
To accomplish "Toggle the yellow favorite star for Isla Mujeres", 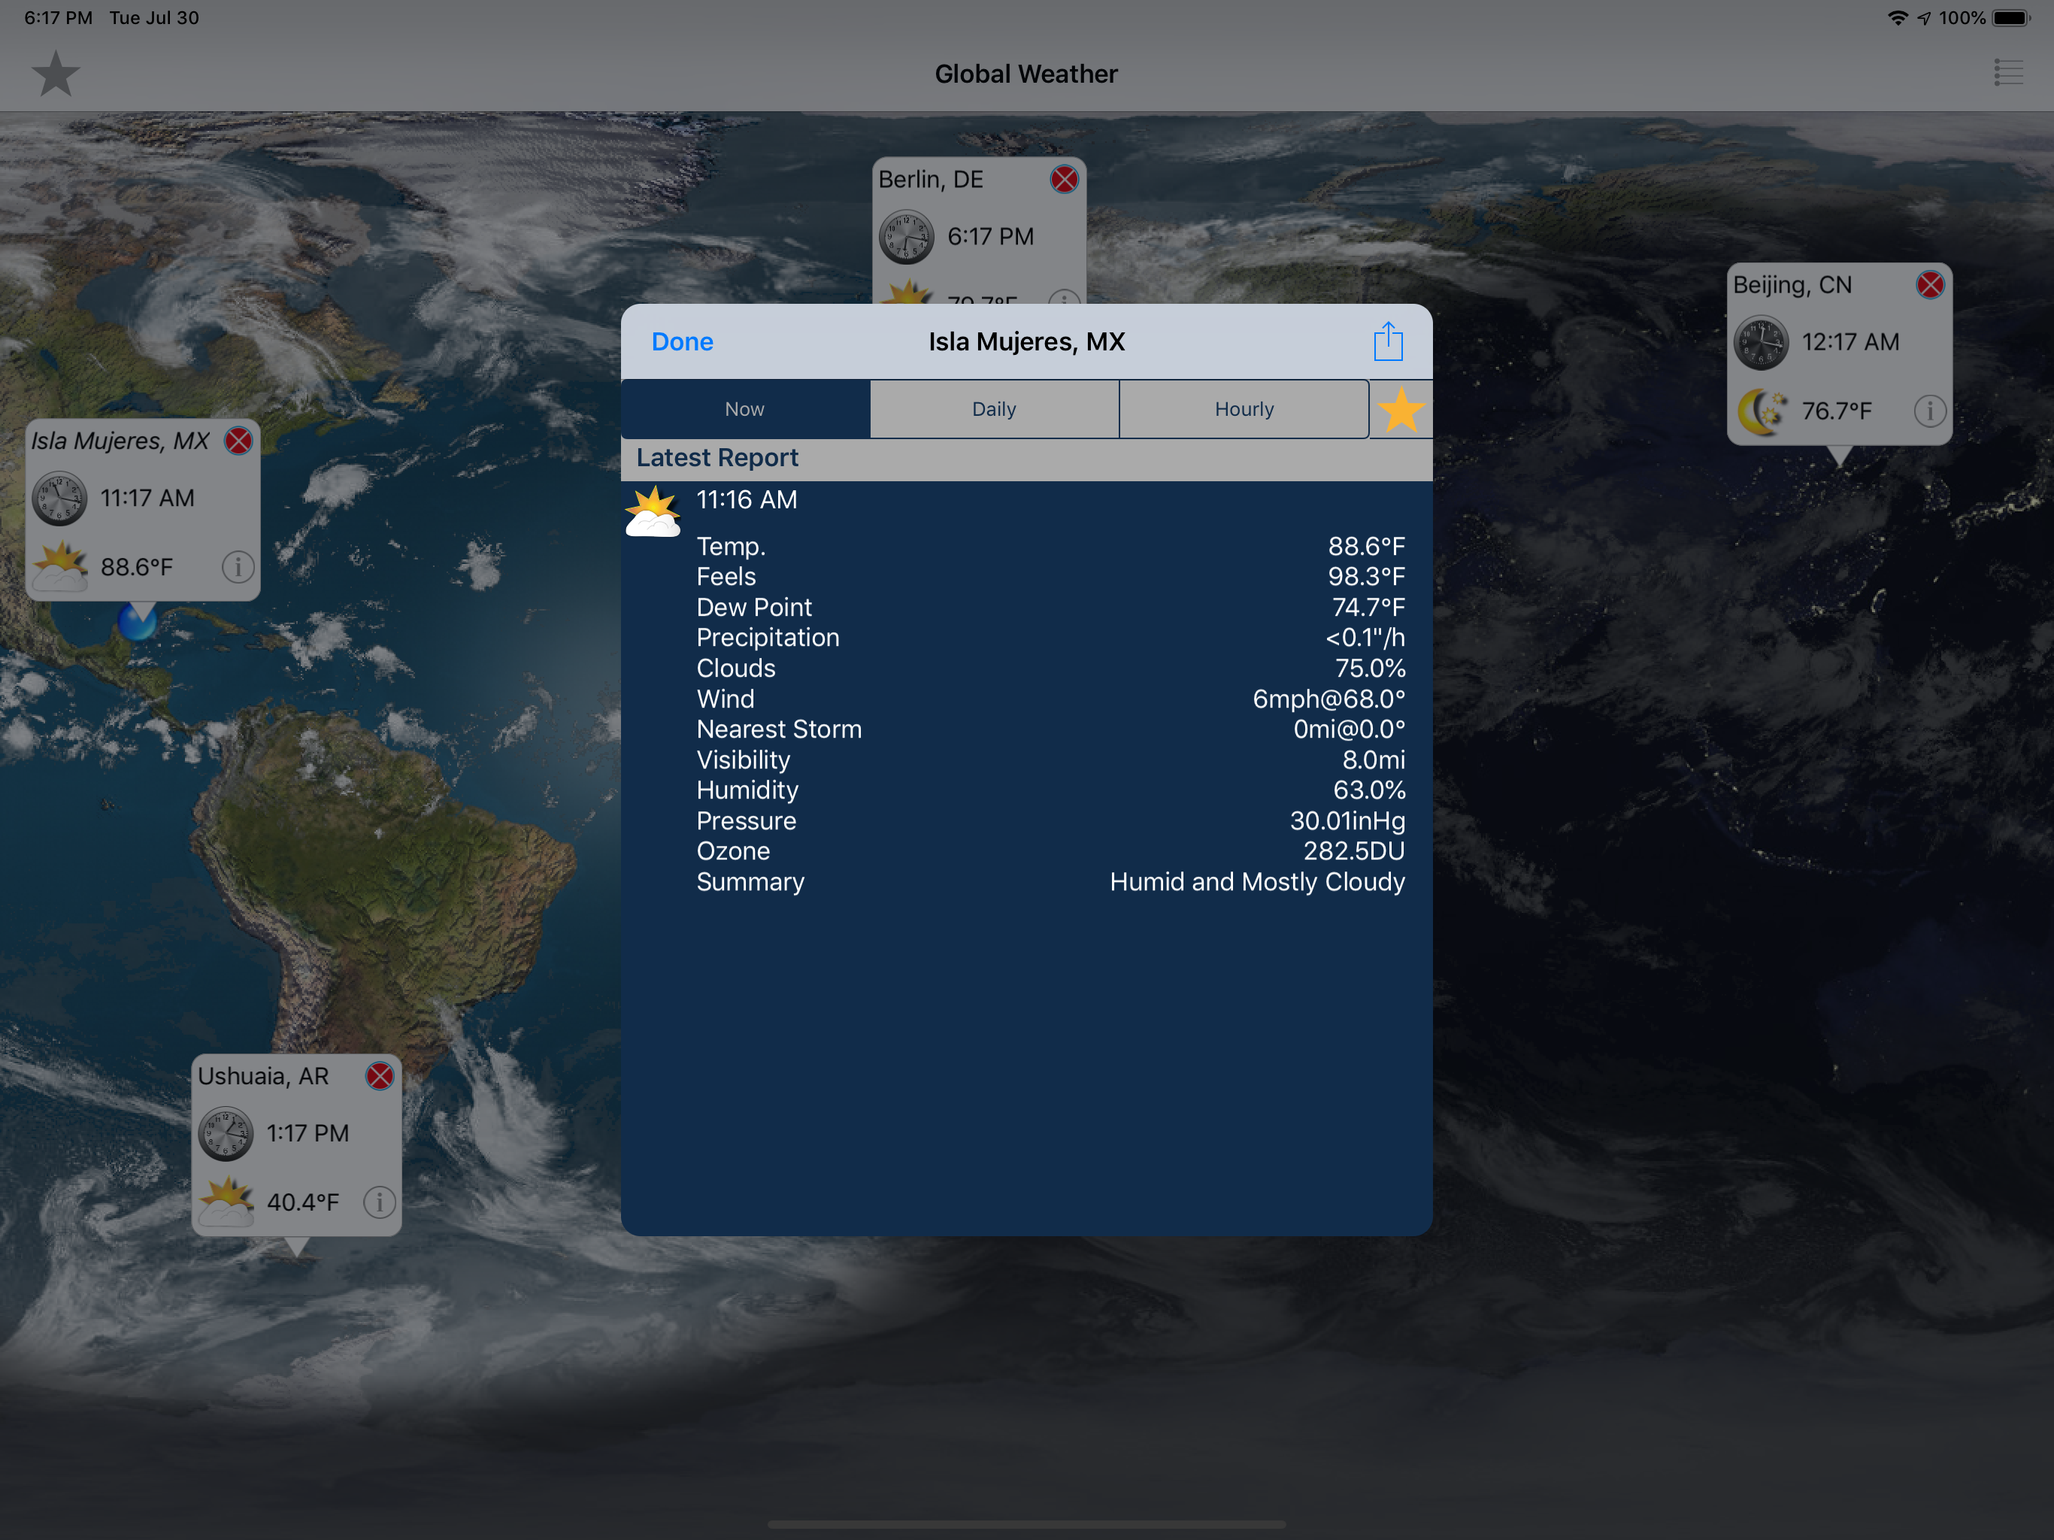I will (x=1401, y=410).
